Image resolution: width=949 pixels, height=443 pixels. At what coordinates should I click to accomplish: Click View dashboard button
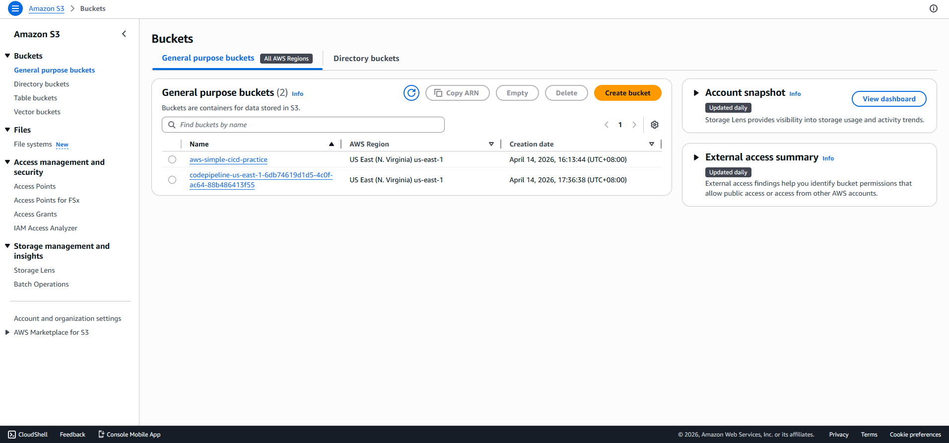click(x=889, y=99)
